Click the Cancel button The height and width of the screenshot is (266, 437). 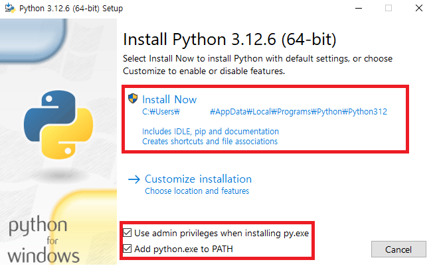click(x=398, y=249)
